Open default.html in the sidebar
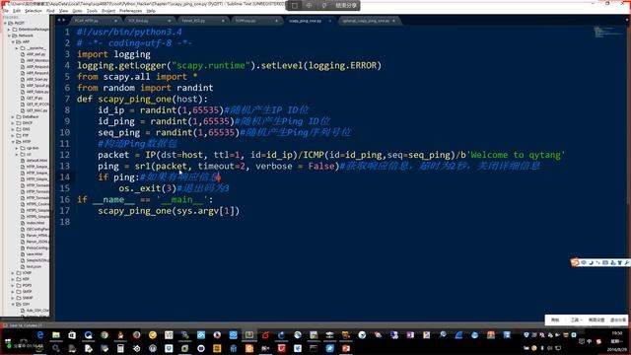The width and height of the screenshot is (631, 355). point(36,160)
